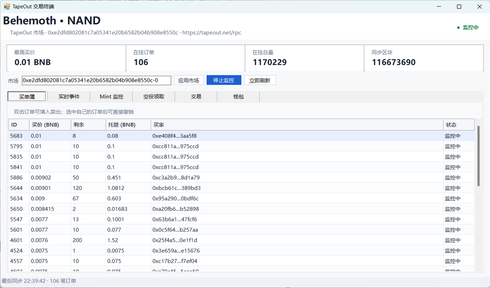Click buyer address 0xbcb61c...389bd3
Viewport: 490px width, 288px height.
(x=176, y=188)
